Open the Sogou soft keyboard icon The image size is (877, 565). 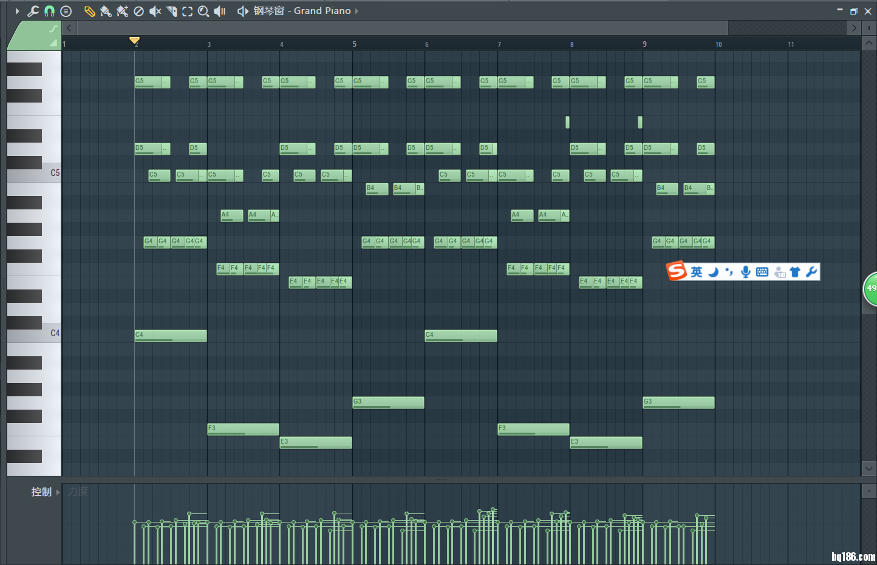click(x=762, y=272)
